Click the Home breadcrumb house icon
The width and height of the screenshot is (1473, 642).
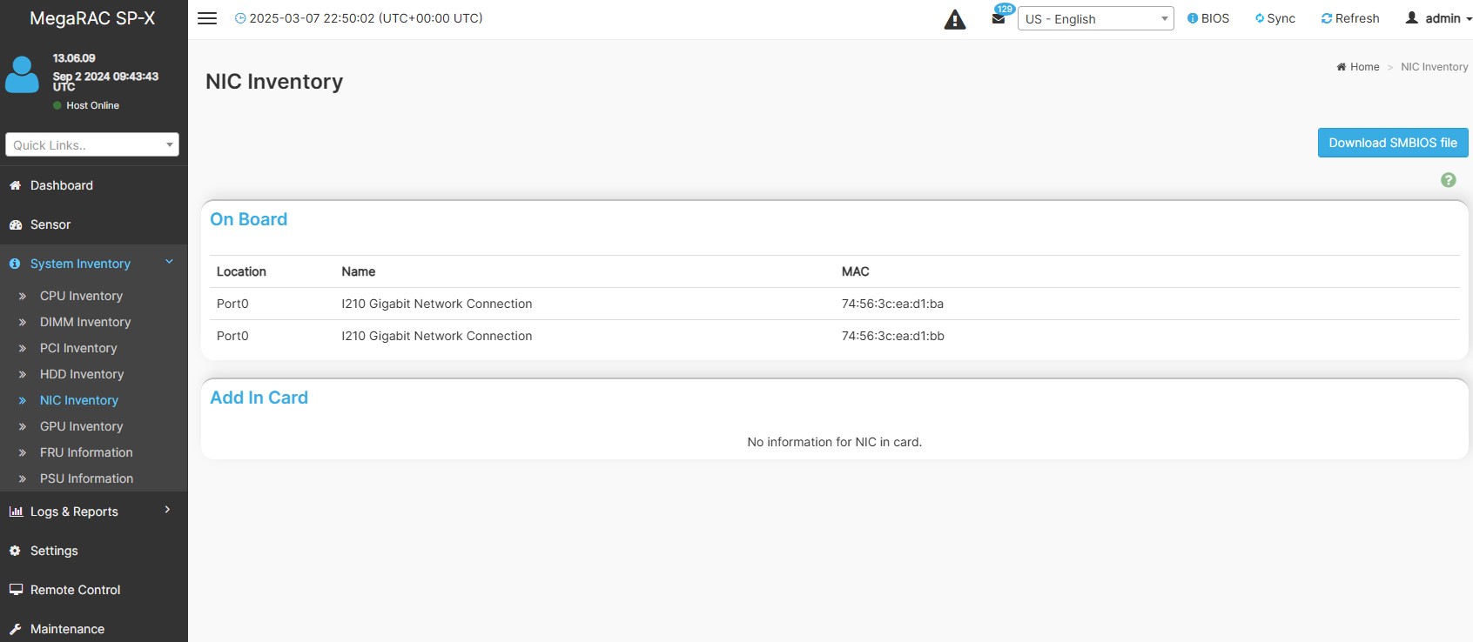pyautogui.click(x=1342, y=67)
